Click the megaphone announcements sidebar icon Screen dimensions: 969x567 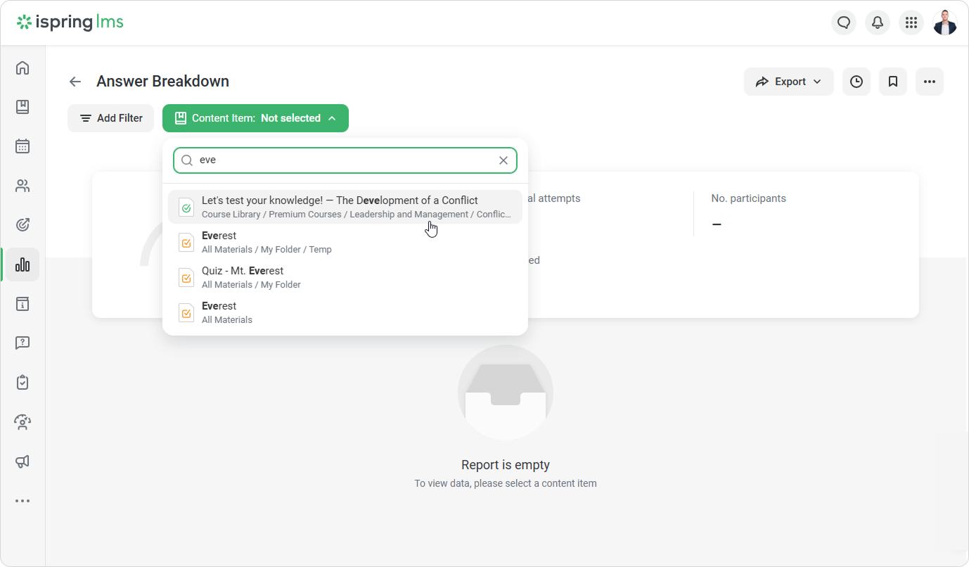pyautogui.click(x=23, y=461)
